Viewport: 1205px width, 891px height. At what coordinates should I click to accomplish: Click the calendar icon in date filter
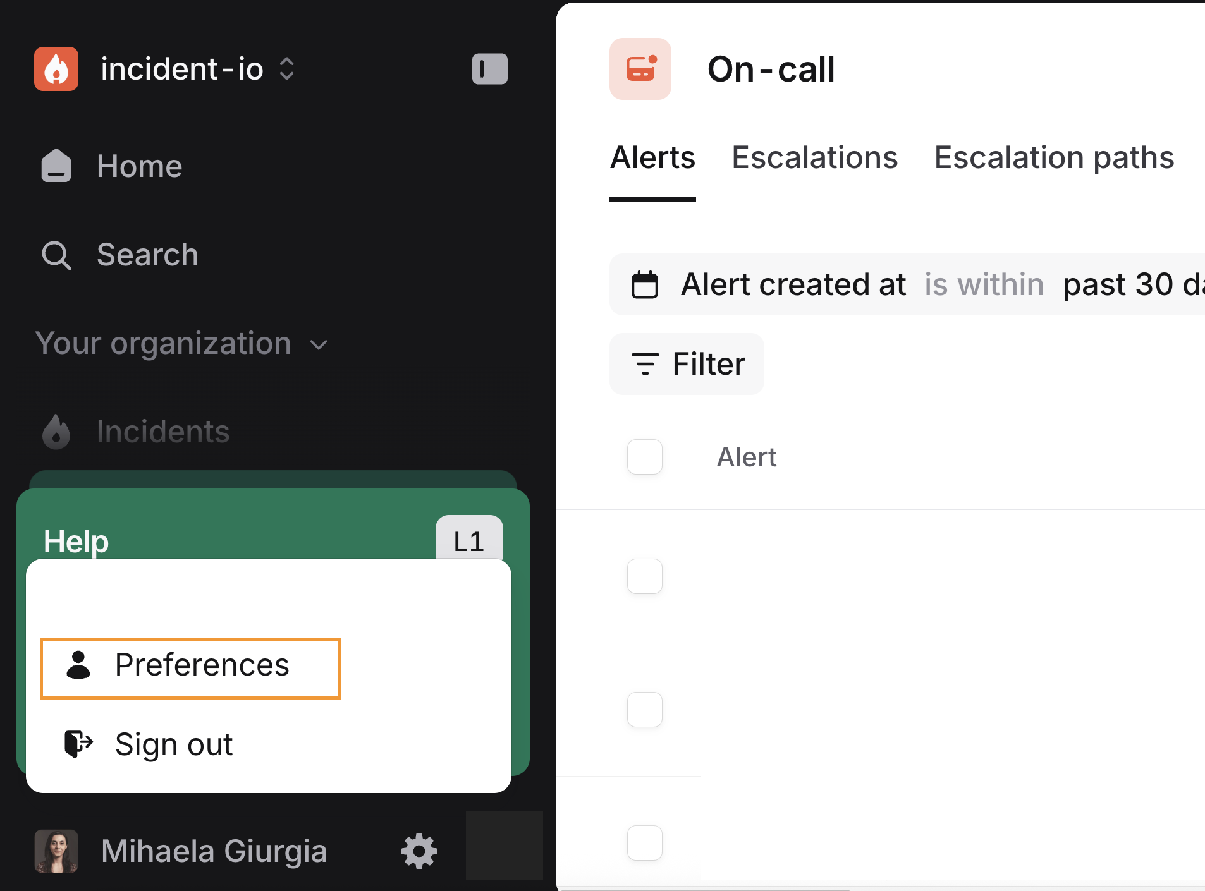tap(645, 284)
